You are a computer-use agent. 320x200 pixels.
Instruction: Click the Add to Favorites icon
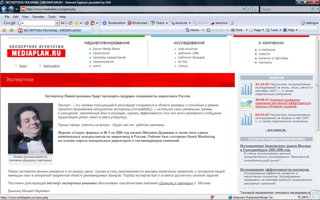coord(11,30)
